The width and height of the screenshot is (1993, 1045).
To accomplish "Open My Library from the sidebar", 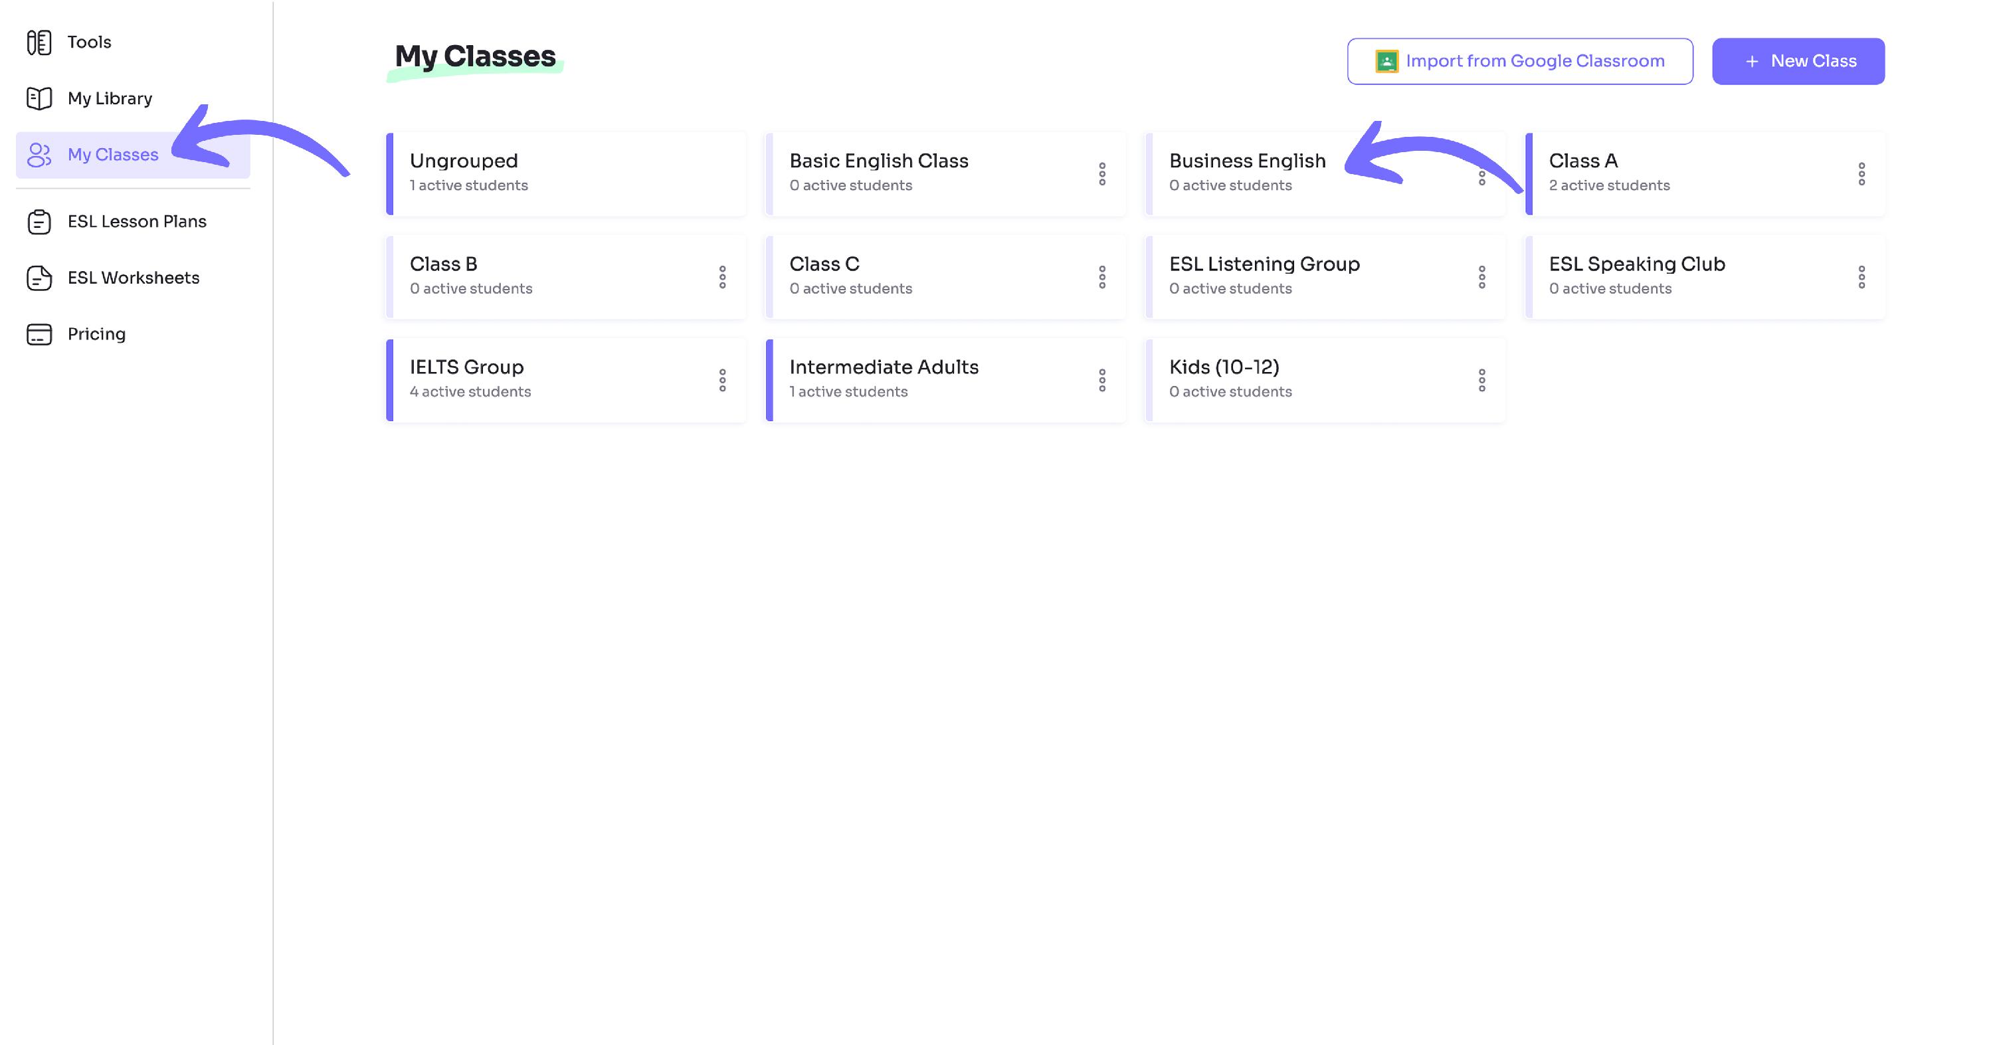I will point(133,98).
